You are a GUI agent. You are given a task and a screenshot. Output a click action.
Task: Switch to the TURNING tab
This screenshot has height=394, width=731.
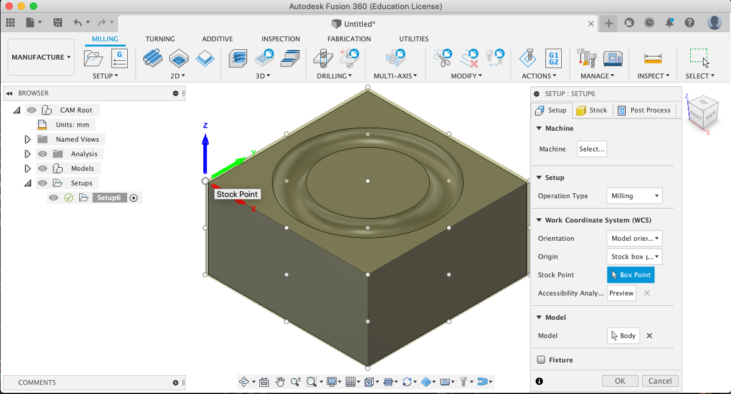pos(160,39)
